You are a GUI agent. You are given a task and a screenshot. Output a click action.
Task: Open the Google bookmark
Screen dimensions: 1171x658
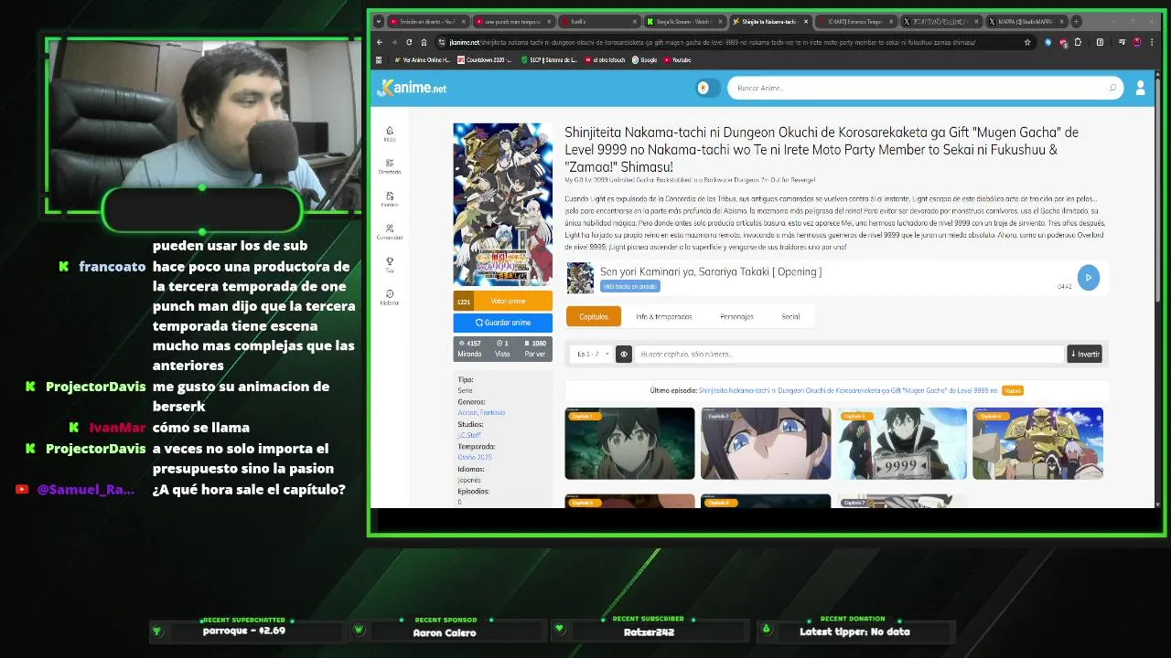click(645, 60)
